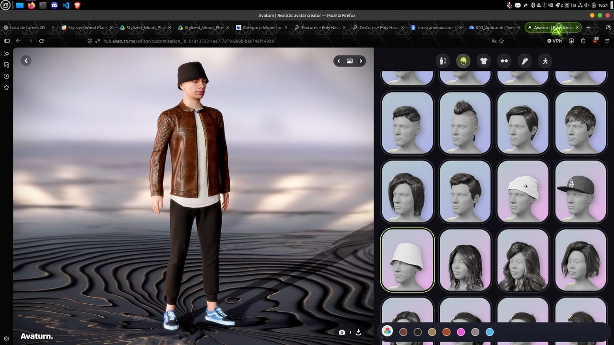Screen dimensions: 614x345
Task: Take a snapshot with the camera icon
Action: 342,332
